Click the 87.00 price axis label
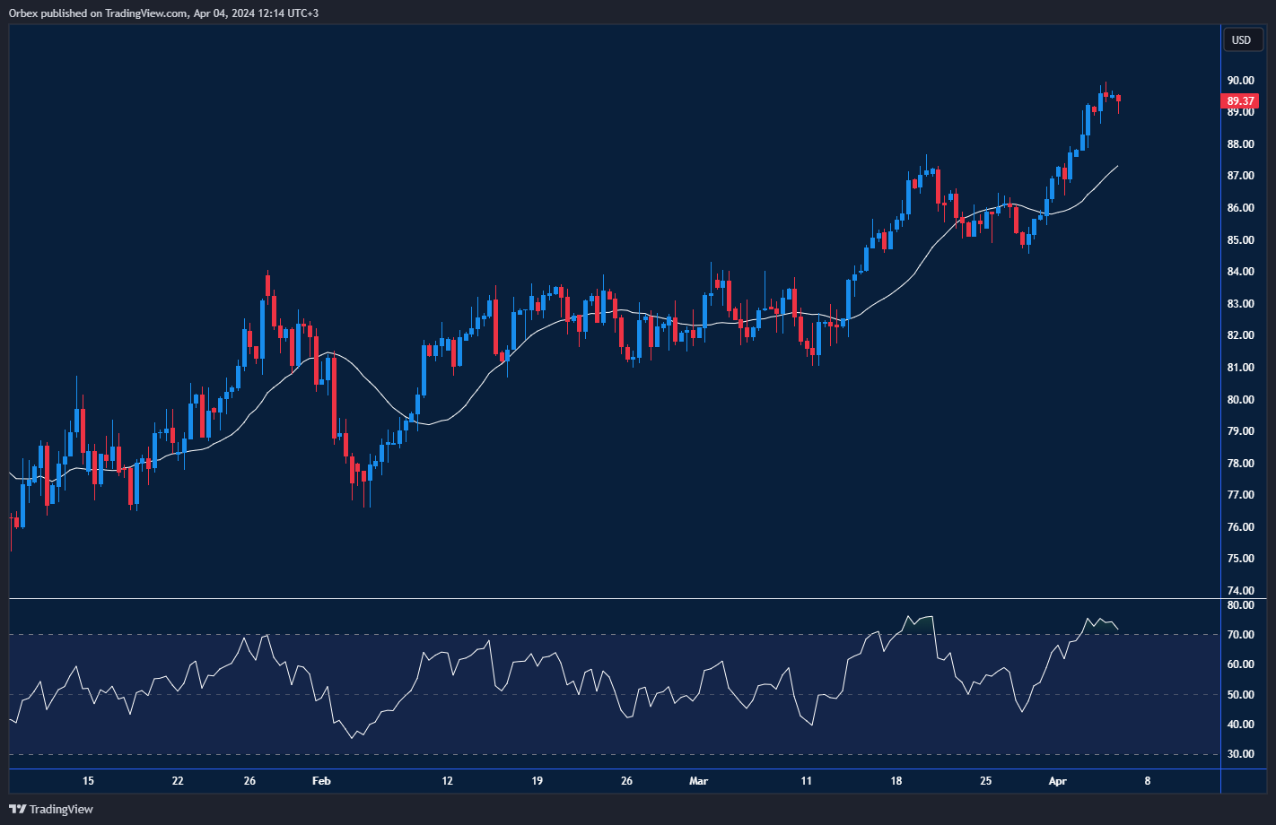 1240,176
